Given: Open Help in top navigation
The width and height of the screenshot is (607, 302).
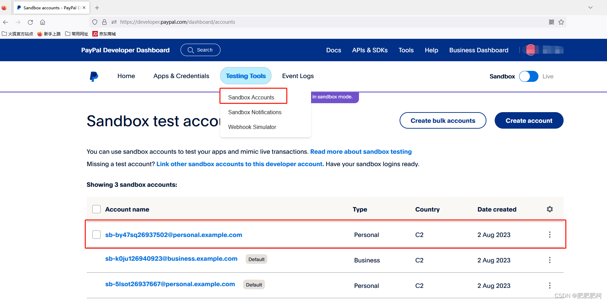Looking at the screenshot, I should pyautogui.click(x=432, y=50).
